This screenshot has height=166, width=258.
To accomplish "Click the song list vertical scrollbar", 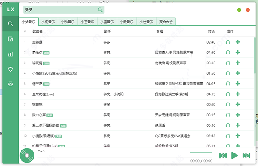I will (x=255, y=55).
